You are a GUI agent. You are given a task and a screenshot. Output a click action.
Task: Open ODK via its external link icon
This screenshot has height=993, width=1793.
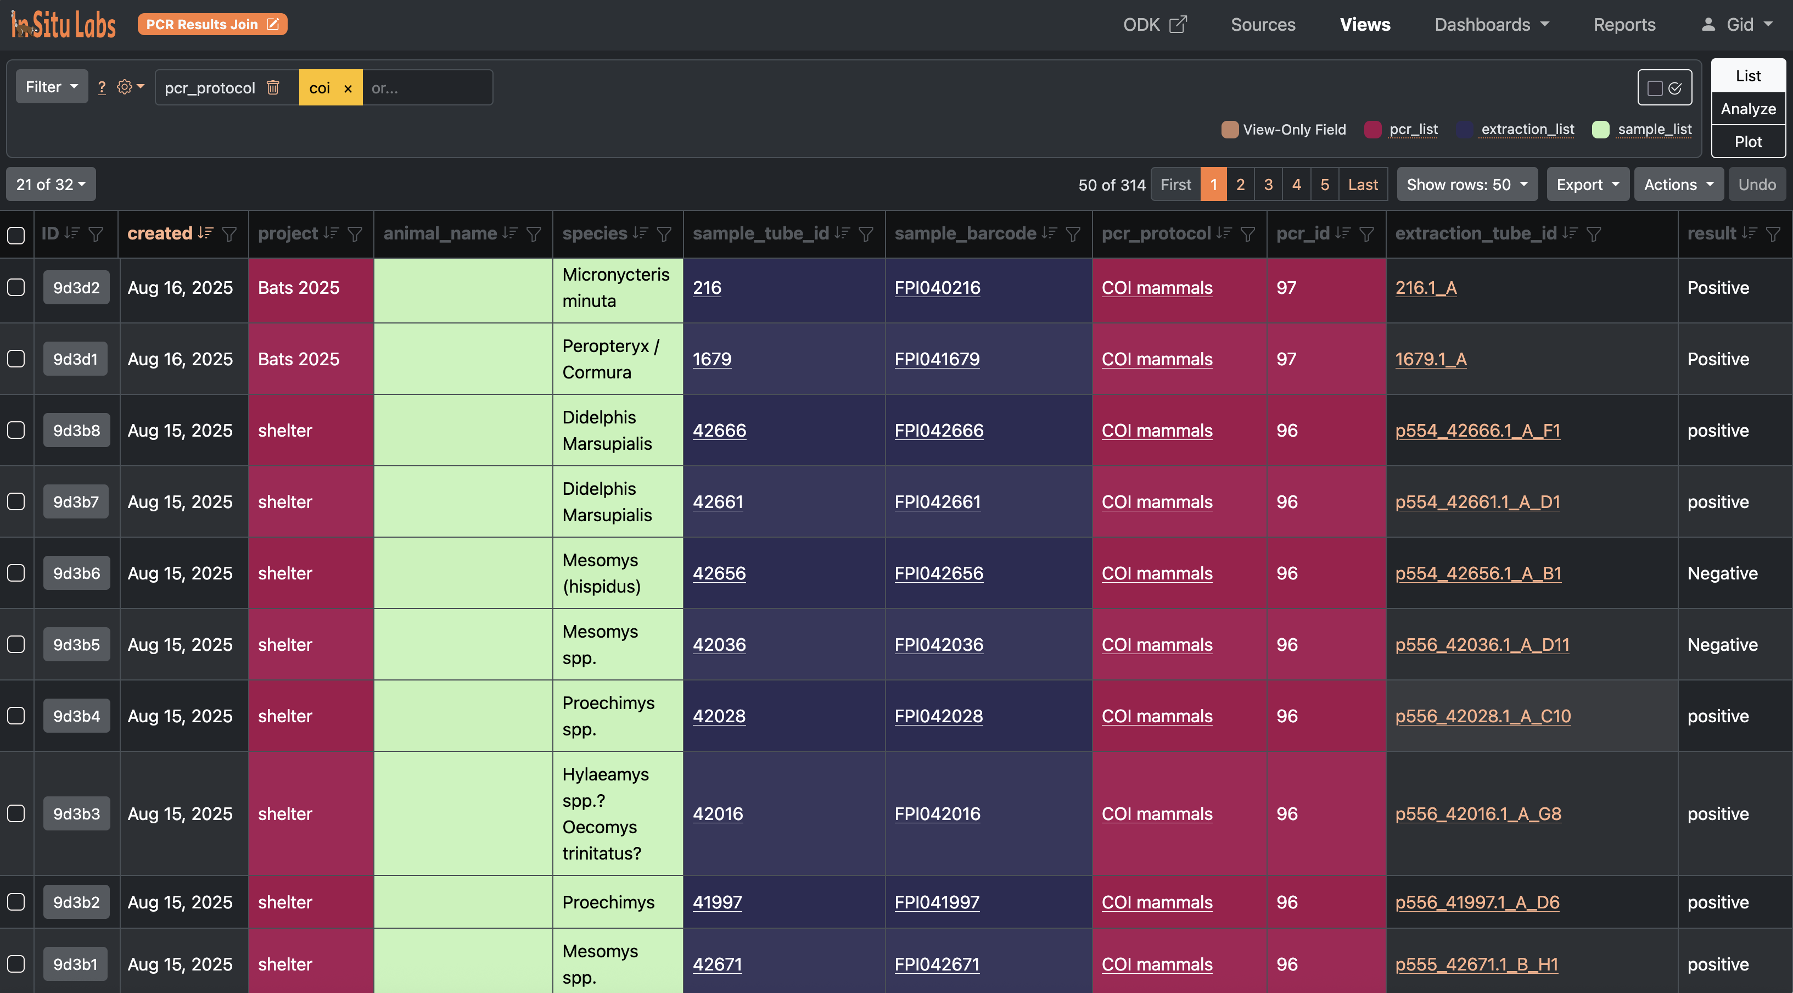(x=1178, y=24)
